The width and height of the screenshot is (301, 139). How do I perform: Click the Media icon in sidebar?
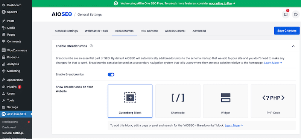(x=3, y=28)
